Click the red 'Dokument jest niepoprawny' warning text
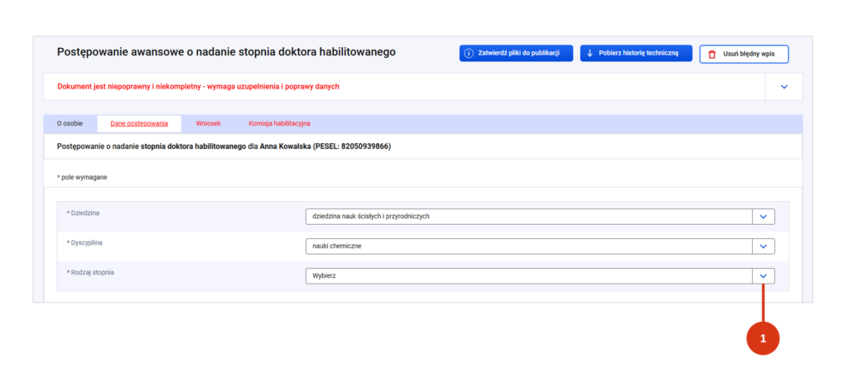 coord(198,87)
